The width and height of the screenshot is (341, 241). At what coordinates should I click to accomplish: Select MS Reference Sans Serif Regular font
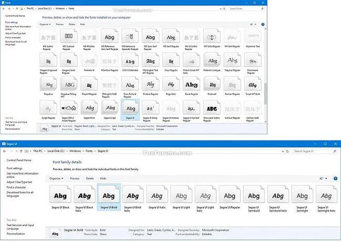tap(110, 37)
